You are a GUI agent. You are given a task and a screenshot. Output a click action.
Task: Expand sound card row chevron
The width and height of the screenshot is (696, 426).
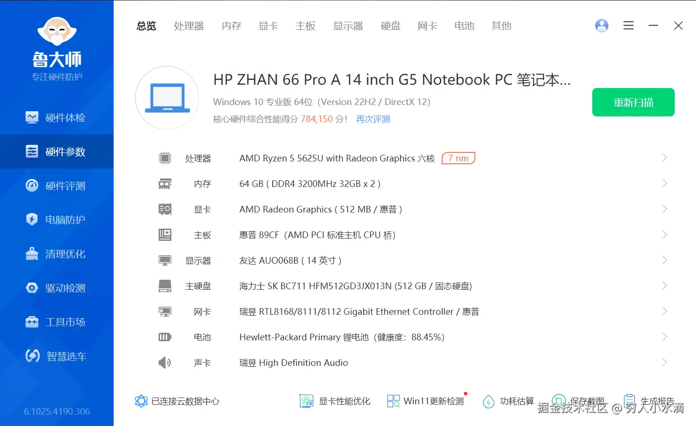point(665,363)
